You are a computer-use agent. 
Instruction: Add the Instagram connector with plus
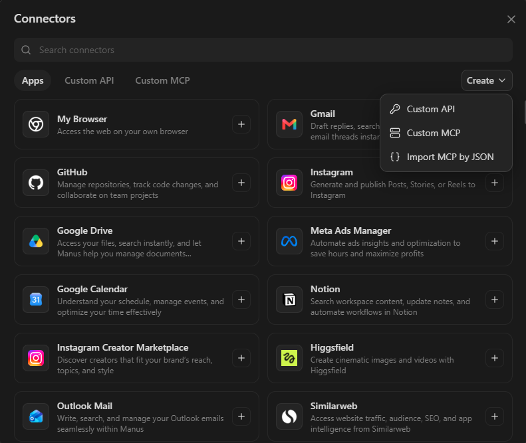pos(495,183)
